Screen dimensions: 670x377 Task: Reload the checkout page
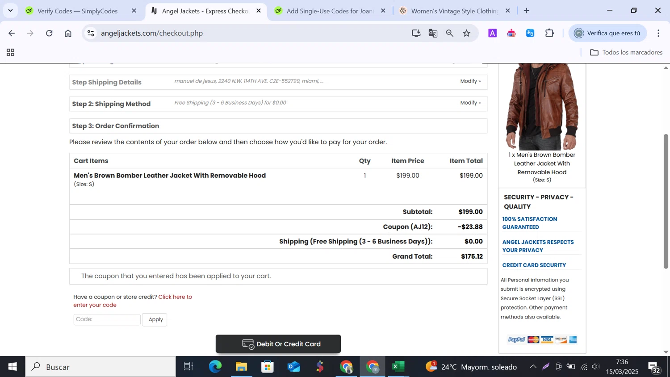[x=49, y=33]
